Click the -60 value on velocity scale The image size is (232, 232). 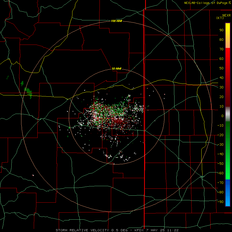tap(220, 173)
